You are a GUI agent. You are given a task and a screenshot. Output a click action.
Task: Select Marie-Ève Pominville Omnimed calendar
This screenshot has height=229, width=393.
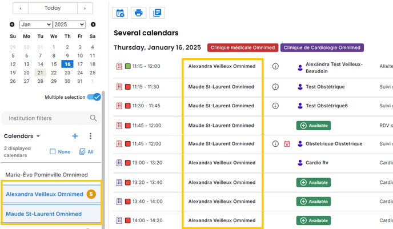[x=47, y=175]
